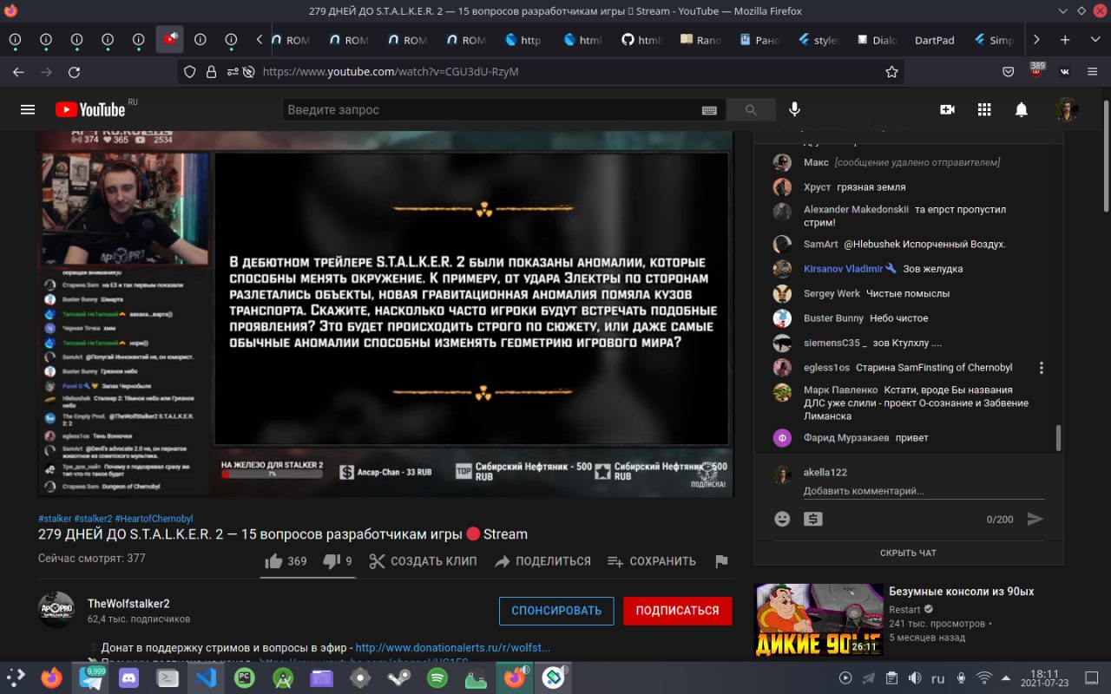
Task: Open the account avatar menu
Action: 1066,109
